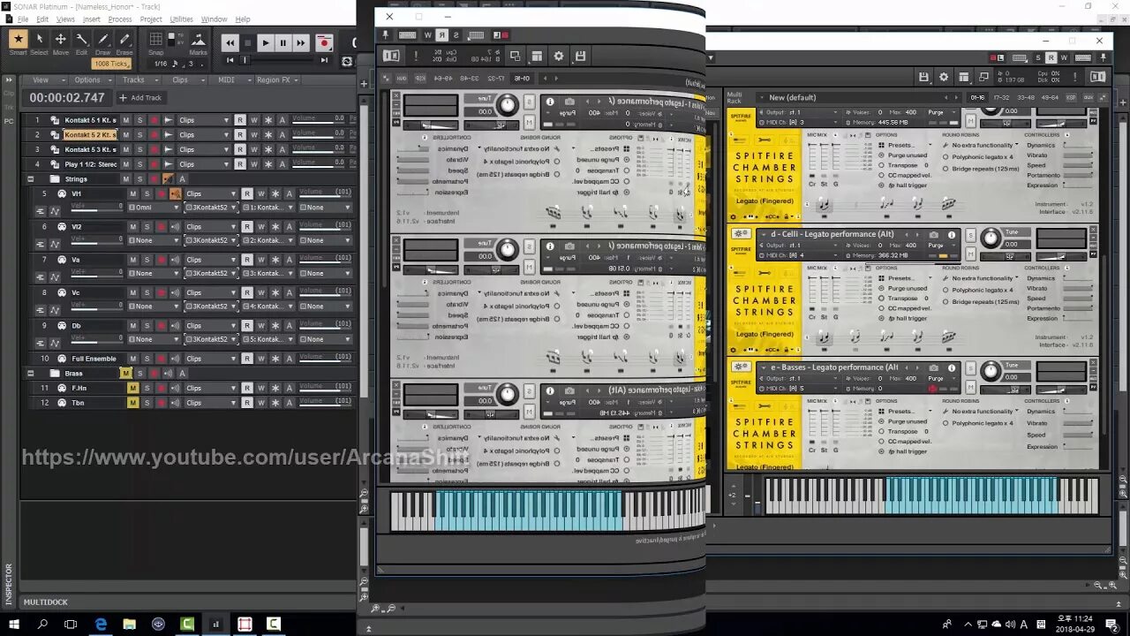
Task: Unmute the Brass folder
Action: click(125, 374)
